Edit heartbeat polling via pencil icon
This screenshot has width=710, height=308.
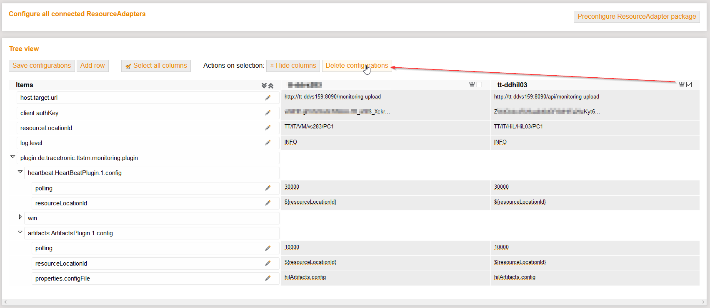tap(268, 188)
